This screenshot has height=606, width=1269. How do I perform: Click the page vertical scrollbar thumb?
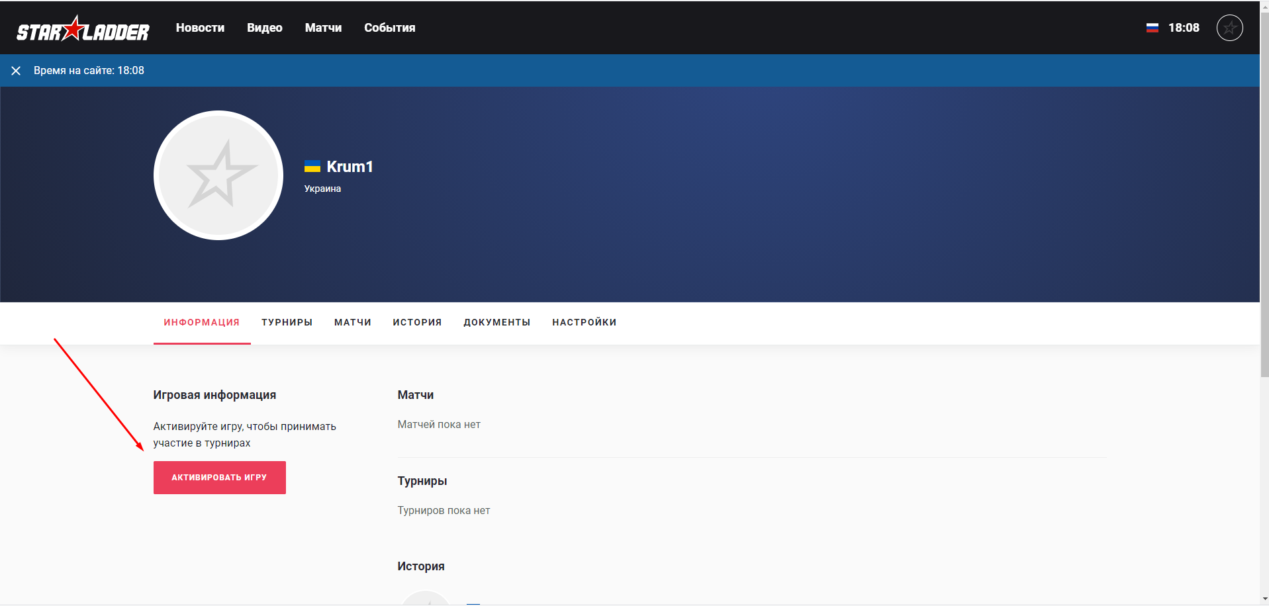pos(1264,195)
